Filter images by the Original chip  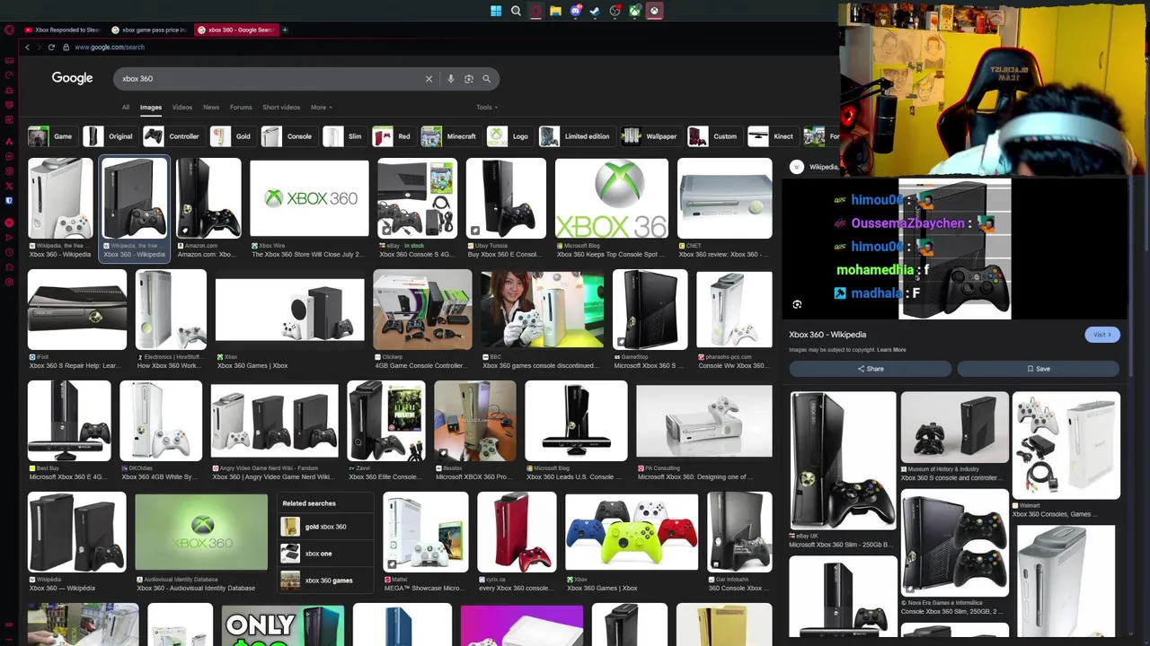109,136
